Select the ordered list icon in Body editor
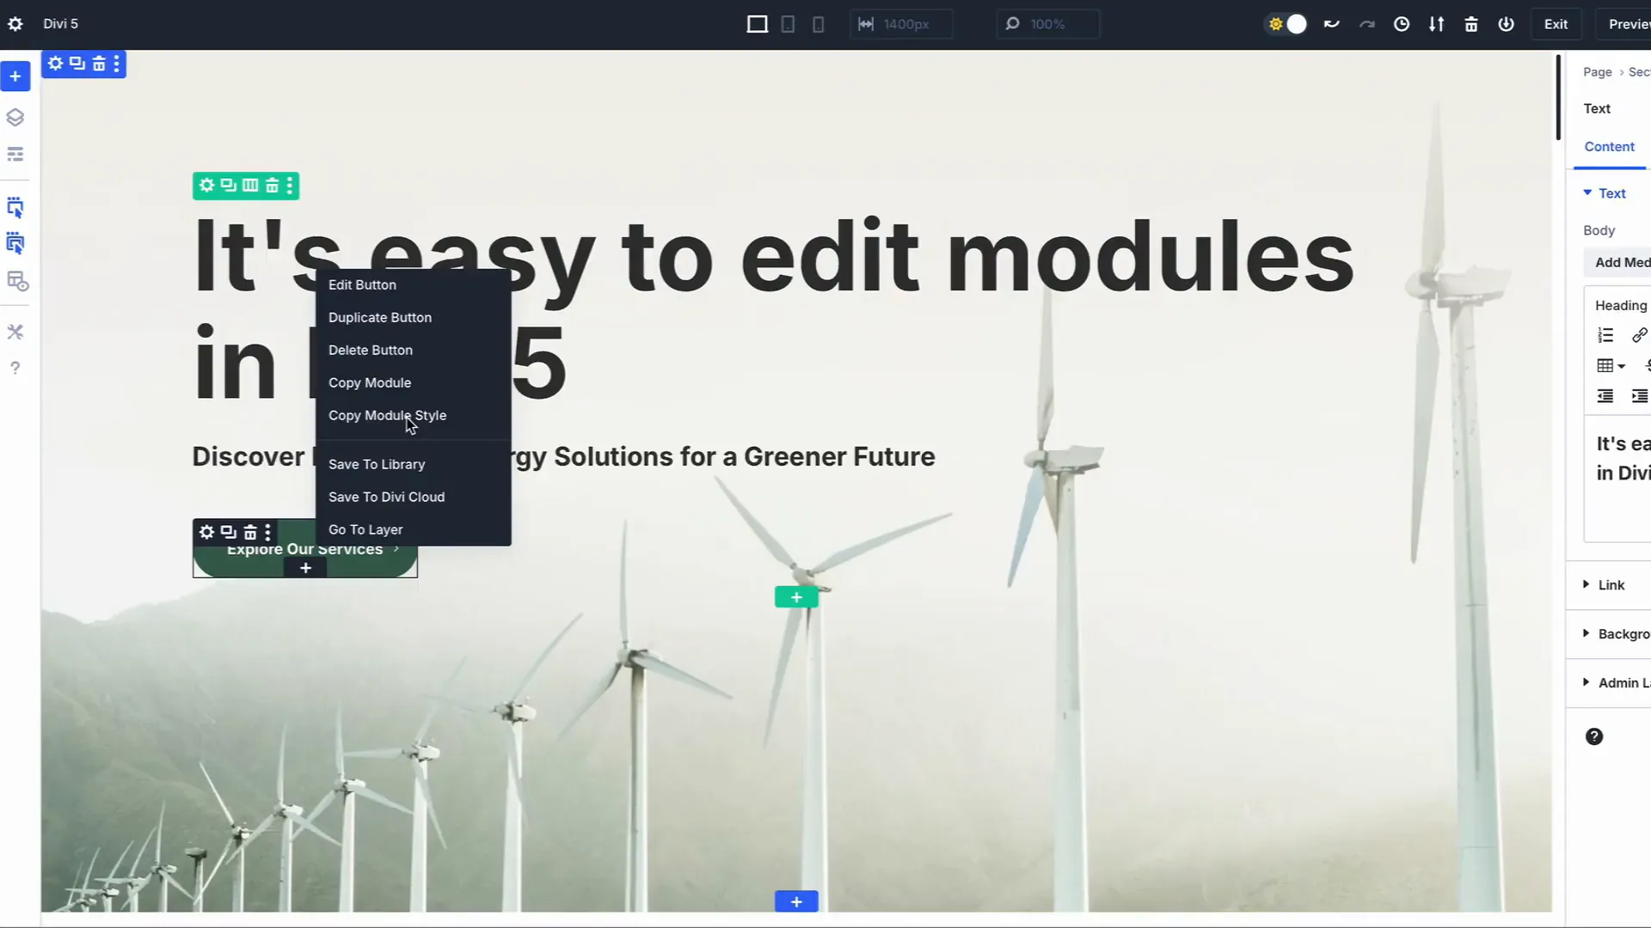 1605,335
